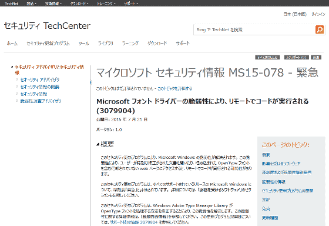Open the 技術情報 dropdown in top bar

tap(53, 4)
